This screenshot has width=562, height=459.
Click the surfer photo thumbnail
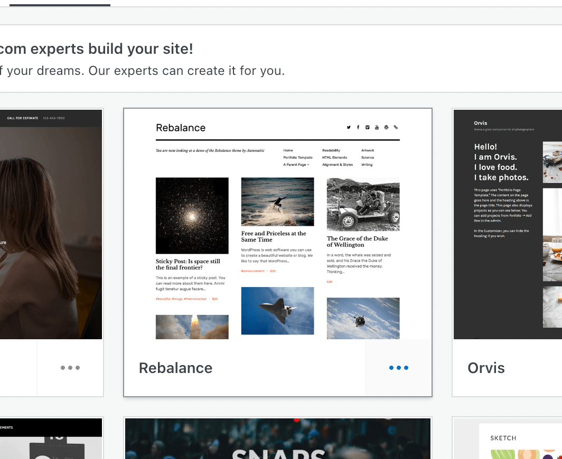tap(277, 202)
